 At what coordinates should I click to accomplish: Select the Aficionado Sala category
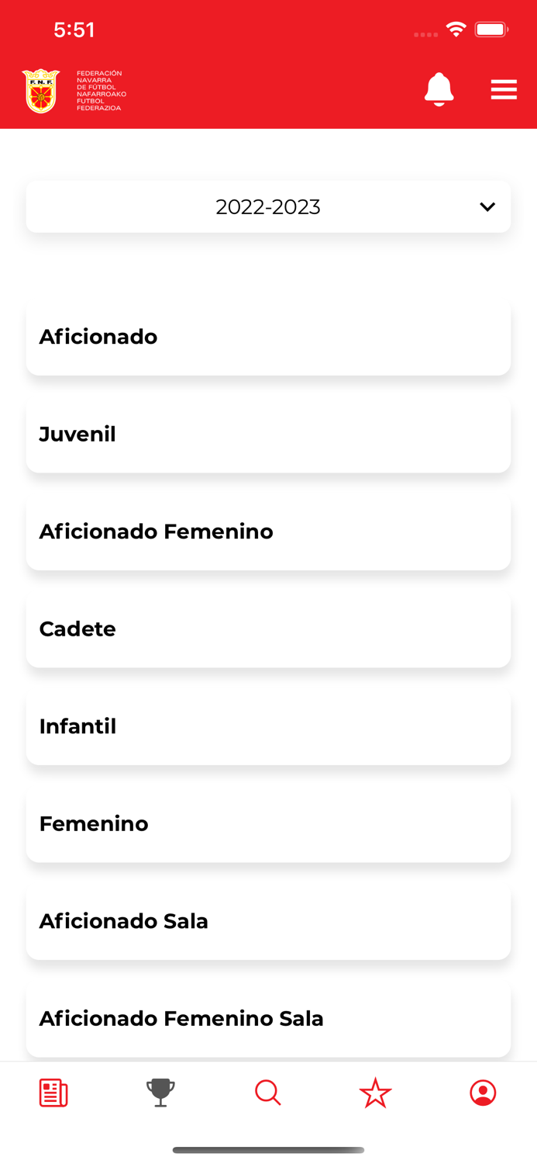pos(268,921)
